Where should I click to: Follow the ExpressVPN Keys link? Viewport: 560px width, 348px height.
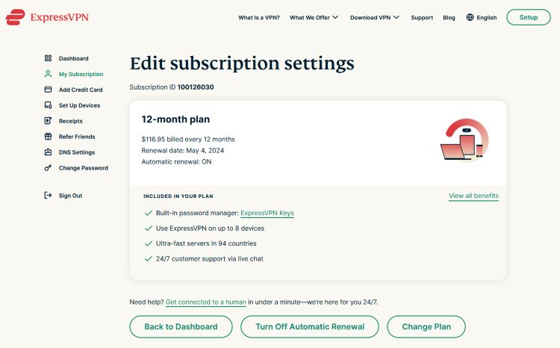pos(267,213)
